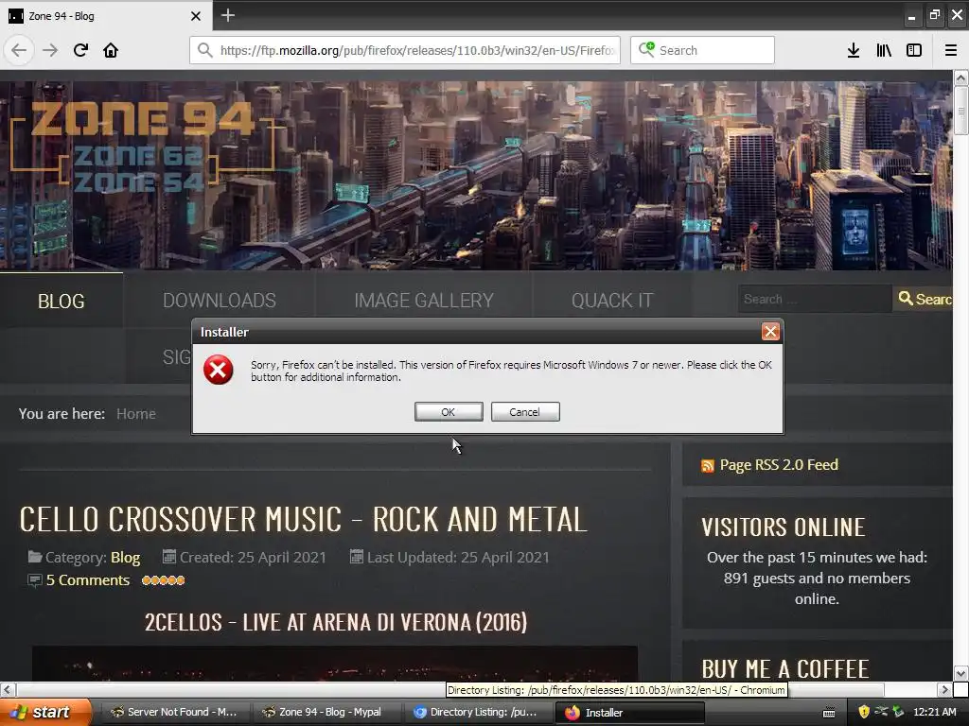Open the Windows start menu
This screenshot has width=969, height=726.
click(x=44, y=712)
